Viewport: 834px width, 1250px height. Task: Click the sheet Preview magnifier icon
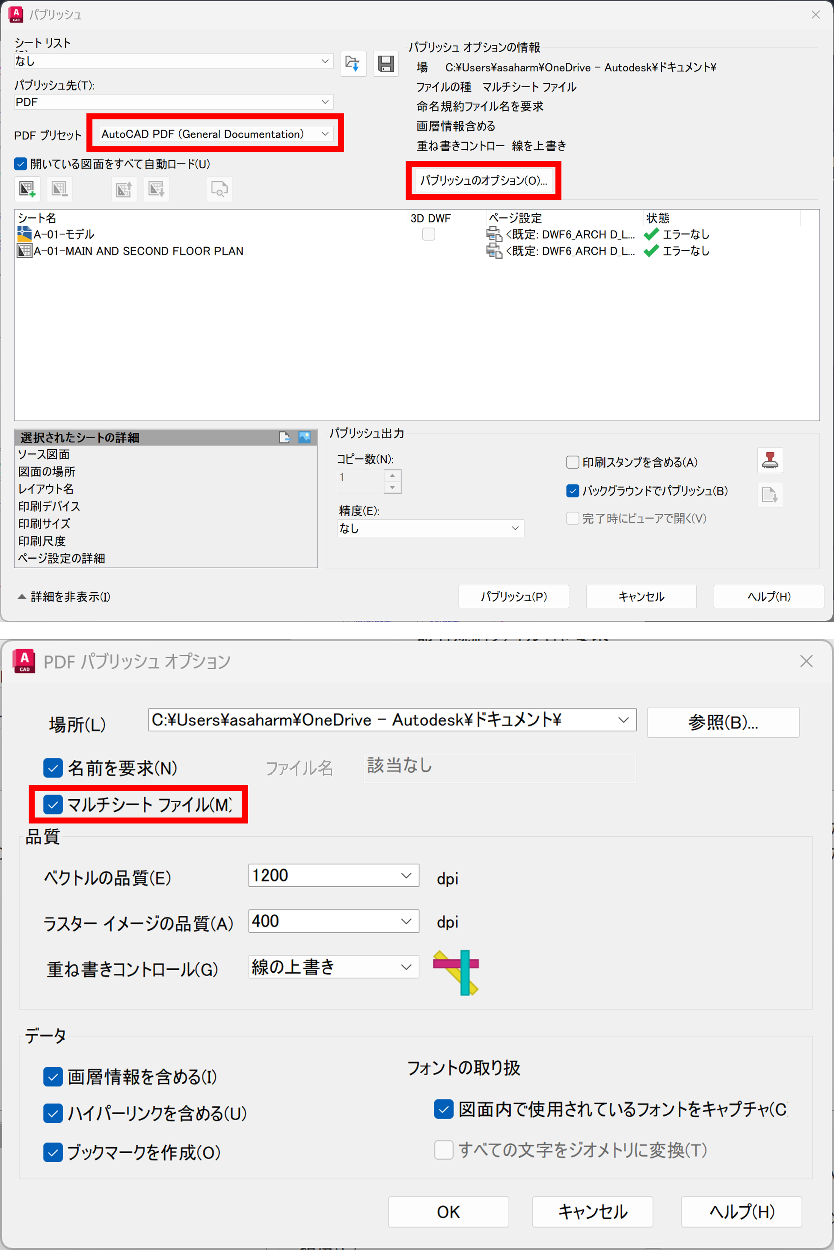[x=219, y=189]
